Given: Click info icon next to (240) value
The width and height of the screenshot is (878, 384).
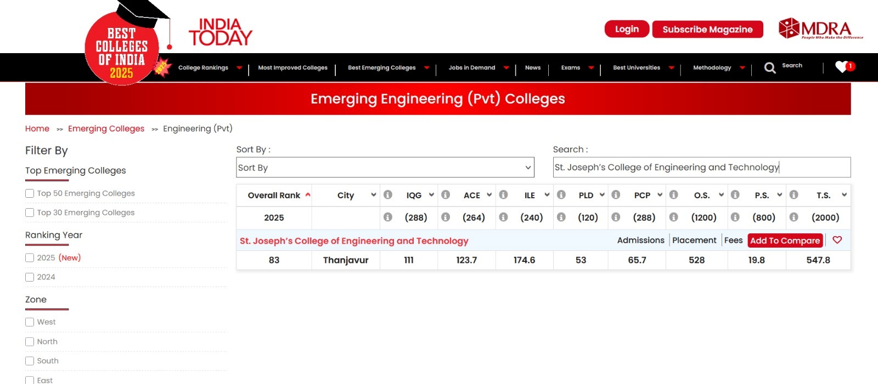Looking at the screenshot, I should pos(503,217).
